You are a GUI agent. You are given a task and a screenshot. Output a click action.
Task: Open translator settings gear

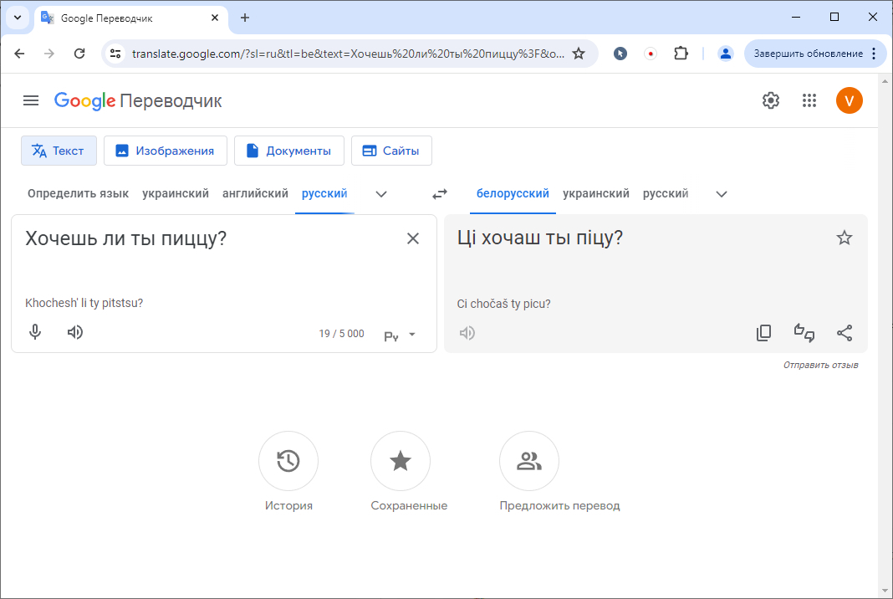(770, 101)
